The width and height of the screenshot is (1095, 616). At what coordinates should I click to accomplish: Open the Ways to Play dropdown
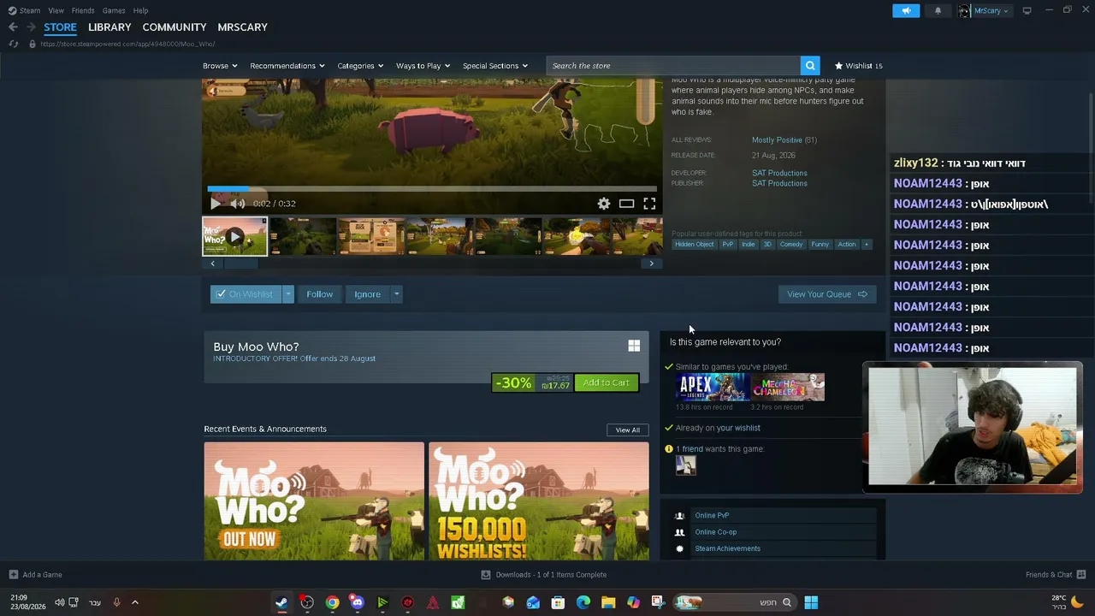[x=423, y=66]
